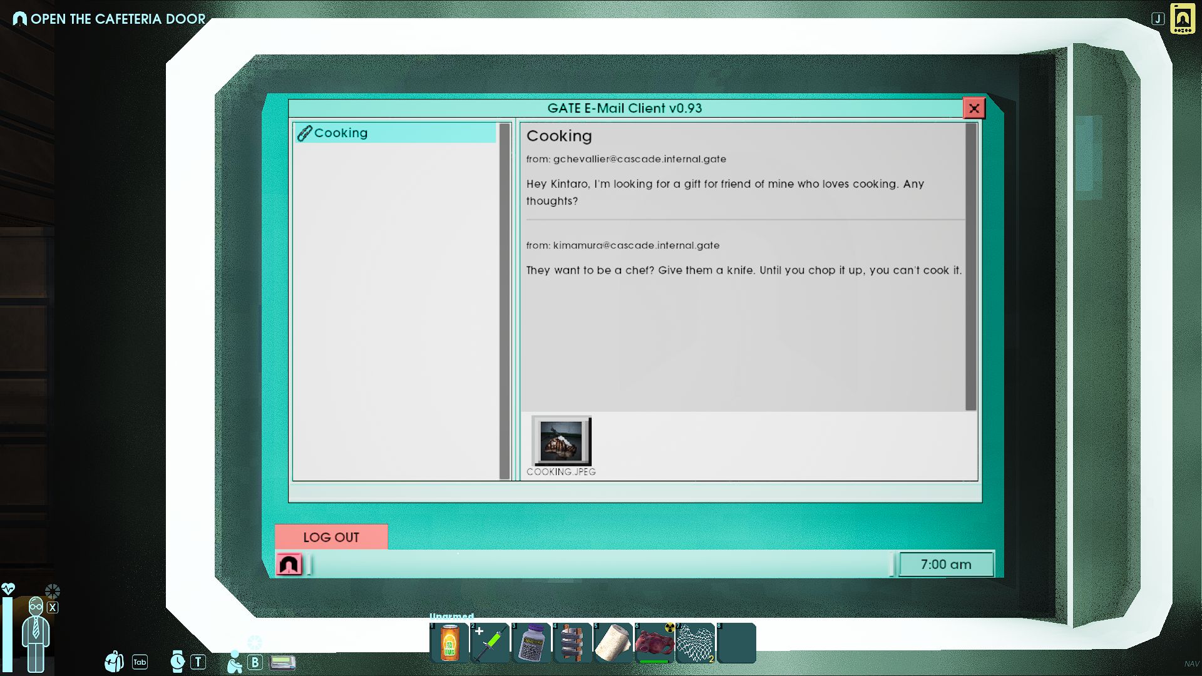
Task: Click the 7:00 am clock display
Action: click(946, 565)
